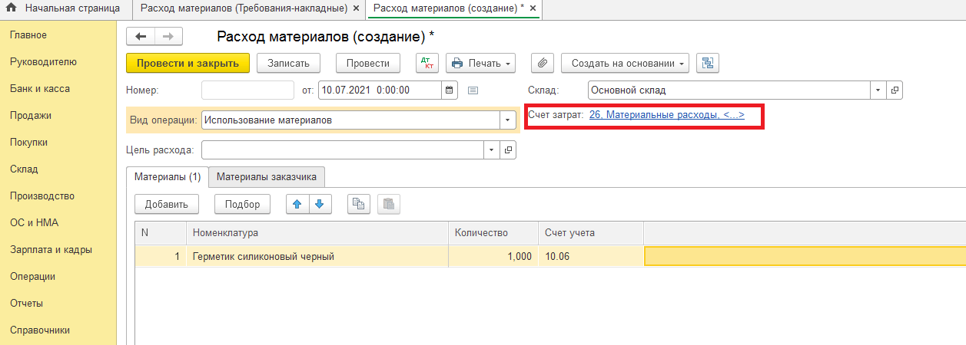
Task: Click into the Номер input field
Action: click(247, 90)
